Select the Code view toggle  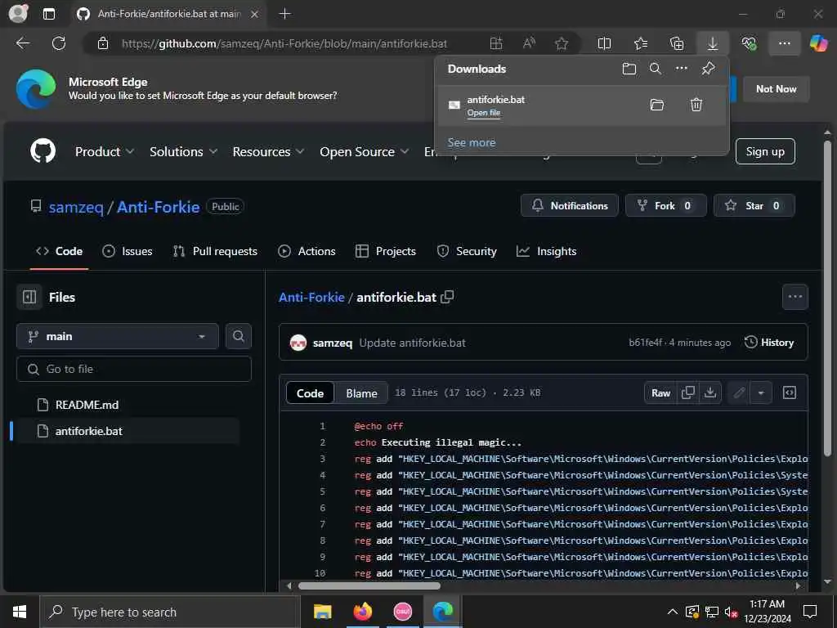[x=310, y=393]
